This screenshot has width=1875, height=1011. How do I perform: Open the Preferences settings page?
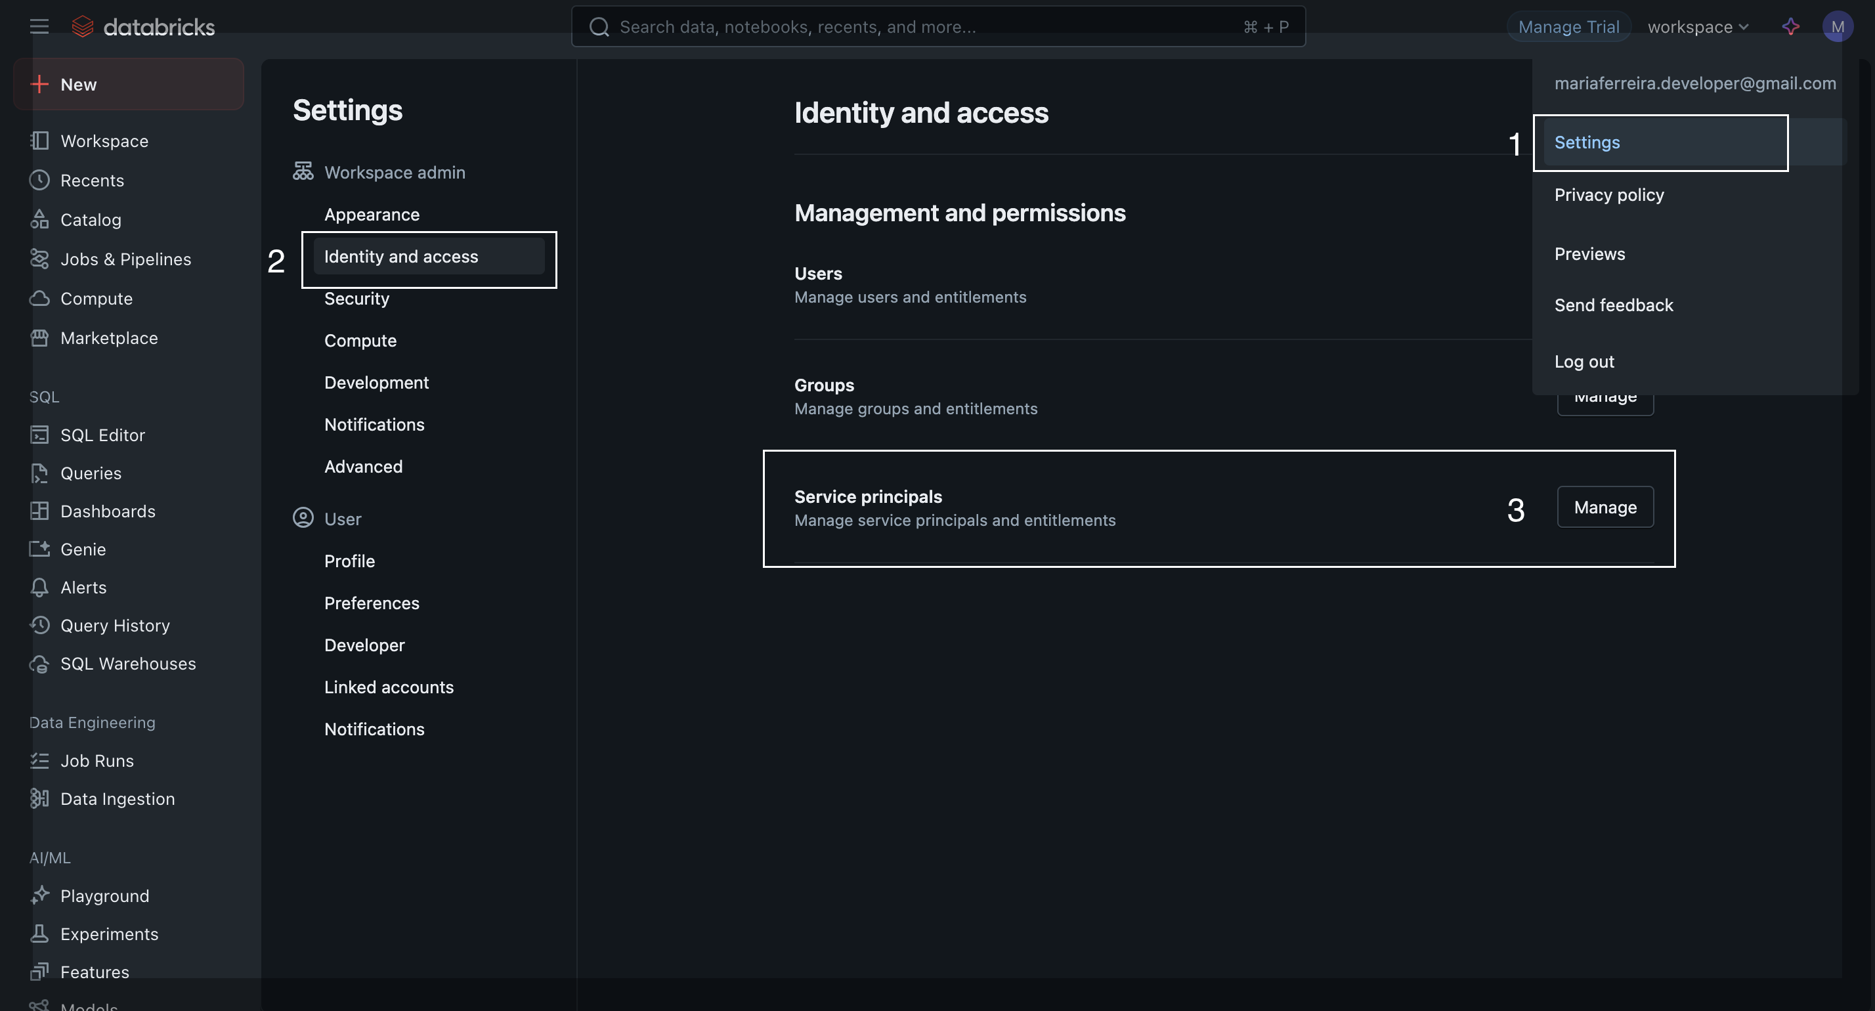[372, 603]
